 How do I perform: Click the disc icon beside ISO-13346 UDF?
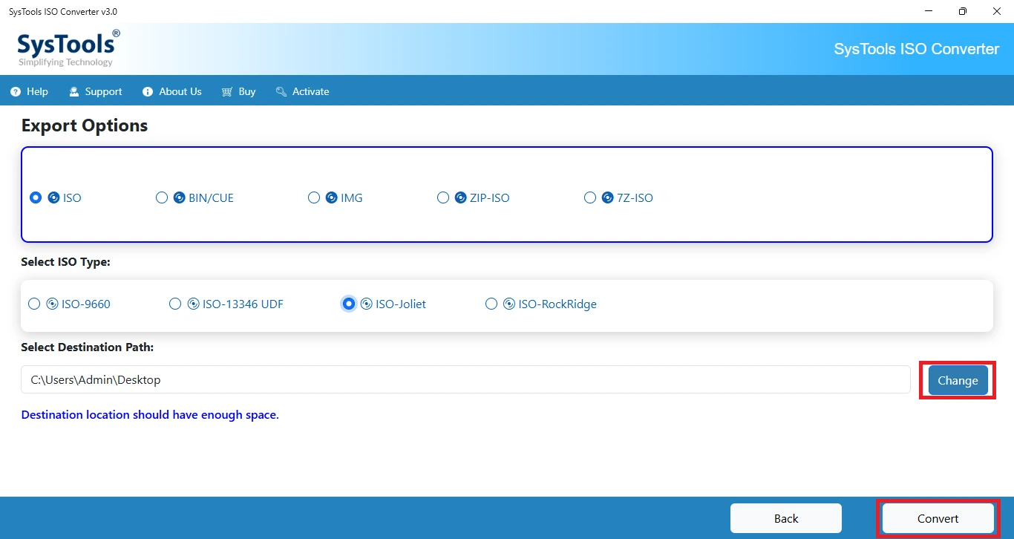(193, 304)
